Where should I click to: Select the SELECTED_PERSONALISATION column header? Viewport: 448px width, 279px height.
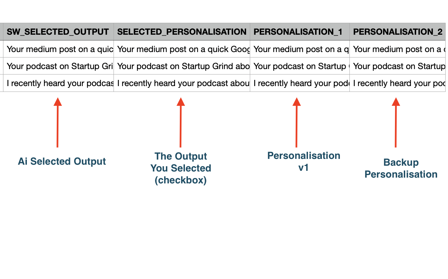[182, 32]
